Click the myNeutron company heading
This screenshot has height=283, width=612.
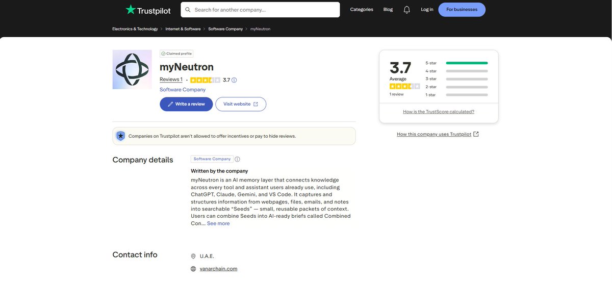click(x=187, y=67)
